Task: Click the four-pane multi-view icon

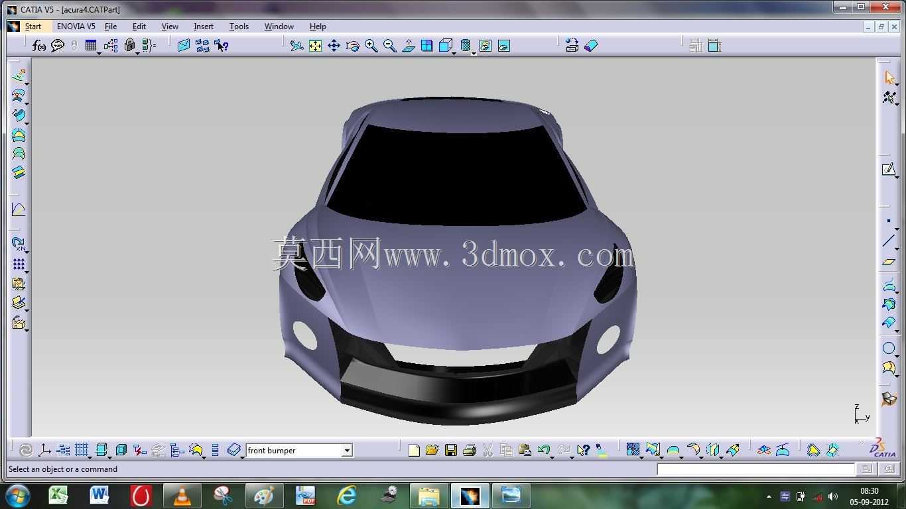Action: (x=427, y=46)
